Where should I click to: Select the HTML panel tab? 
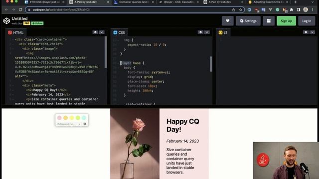tap(16, 32)
